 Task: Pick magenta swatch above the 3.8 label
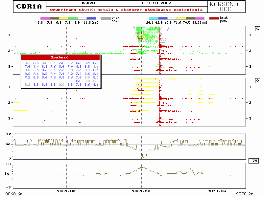tap(45, 18)
